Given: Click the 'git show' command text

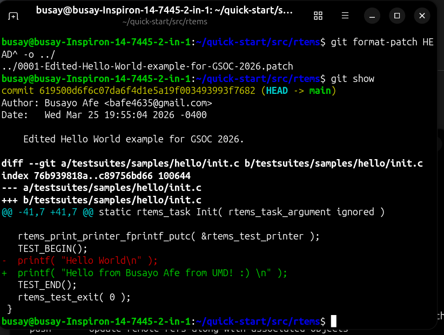Looking at the screenshot, I should tap(352, 79).
